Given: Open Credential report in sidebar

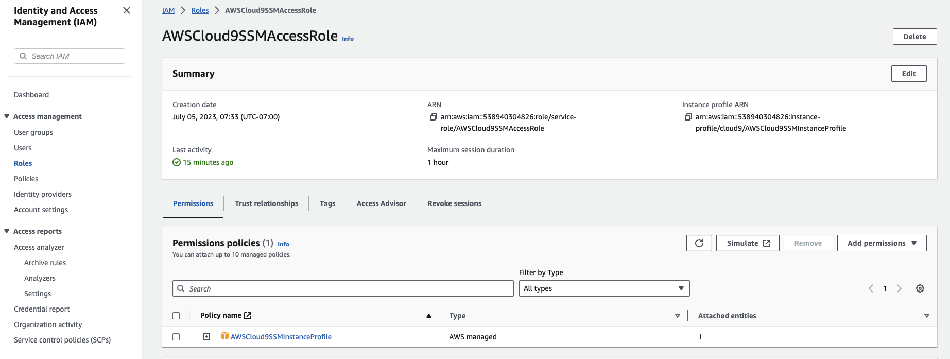Looking at the screenshot, I should coord(42,309).
